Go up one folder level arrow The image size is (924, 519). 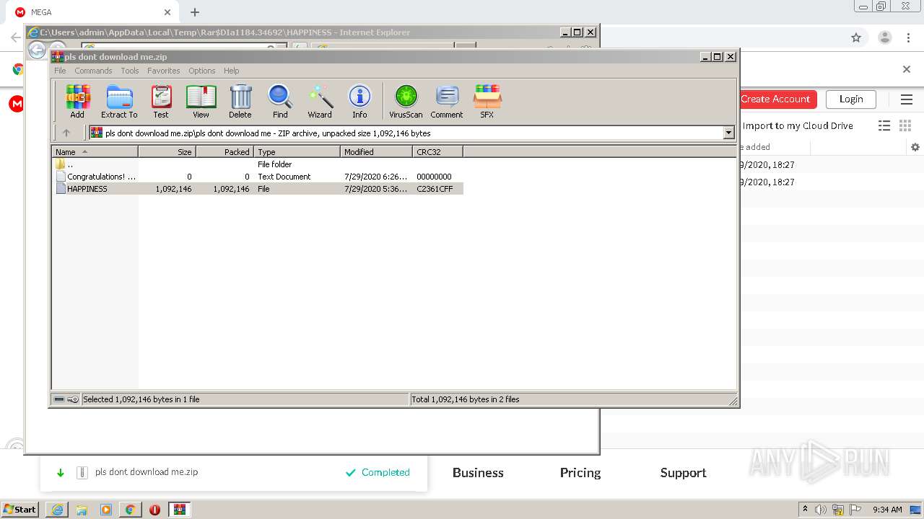point(66,133)
